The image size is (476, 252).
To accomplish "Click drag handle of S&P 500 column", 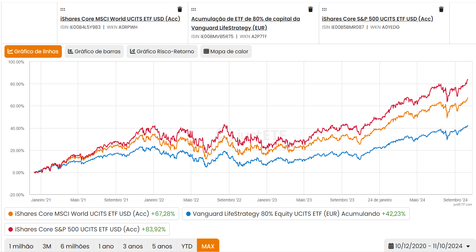I will (x=324, y=9).
